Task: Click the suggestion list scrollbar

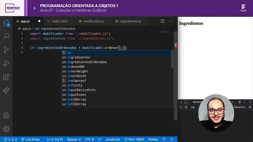Action: 172,59
